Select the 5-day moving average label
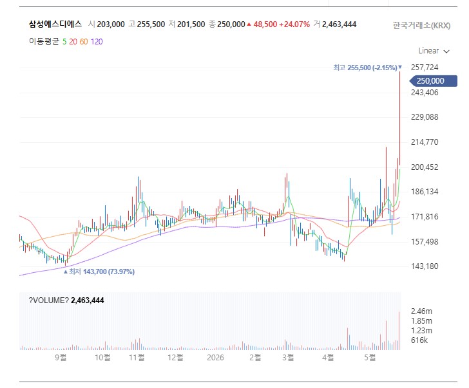469x388 pixels. 64,42
